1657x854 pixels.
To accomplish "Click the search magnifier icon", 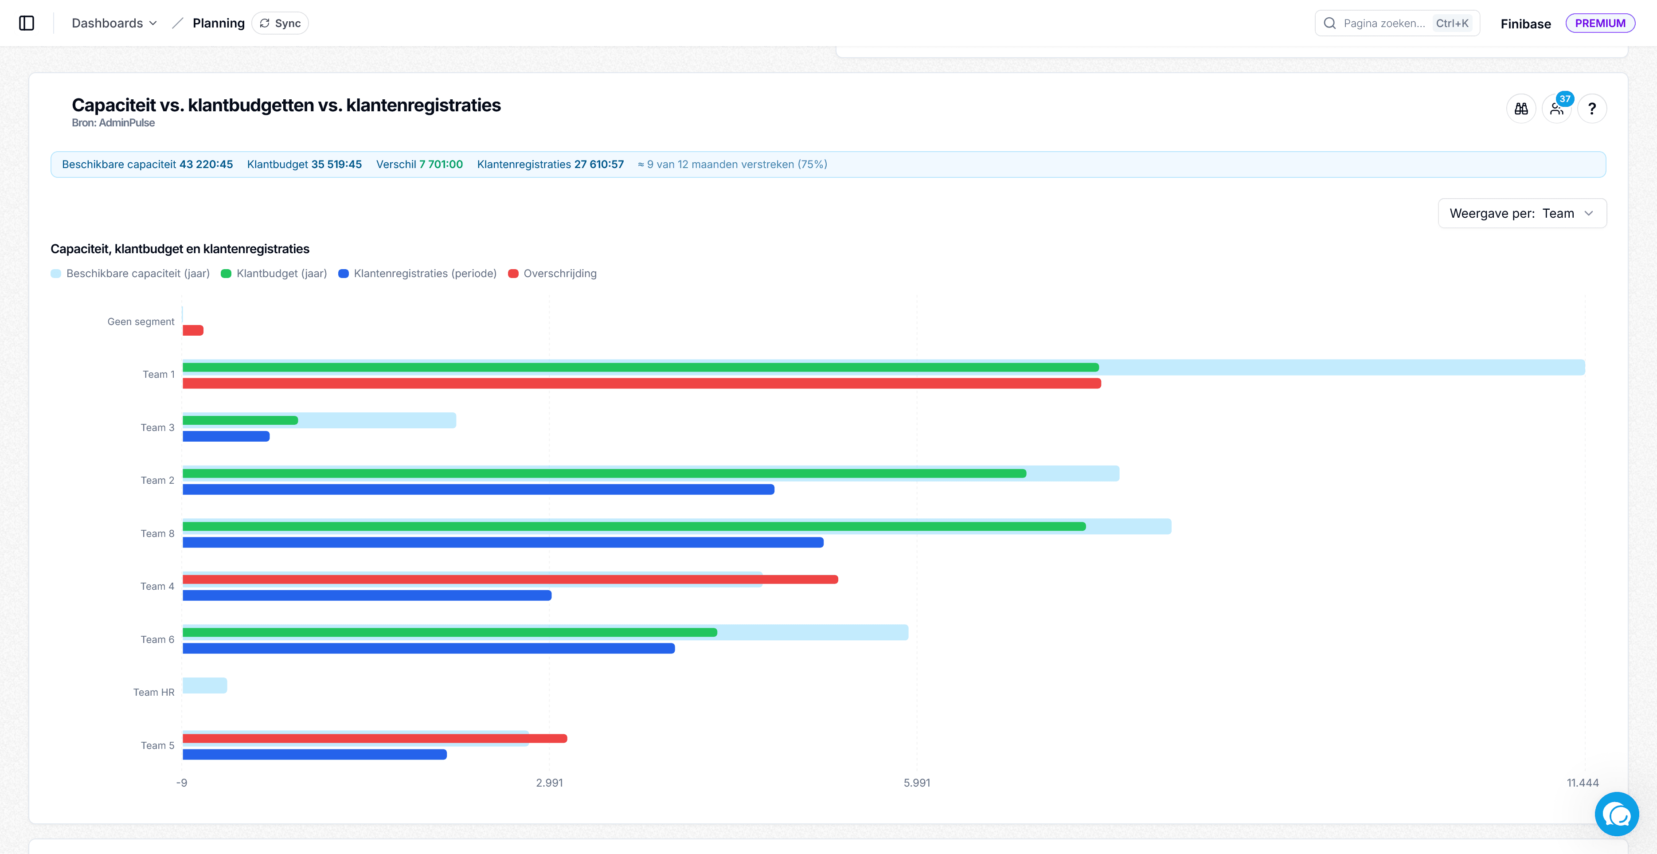I will point(1329,23).
